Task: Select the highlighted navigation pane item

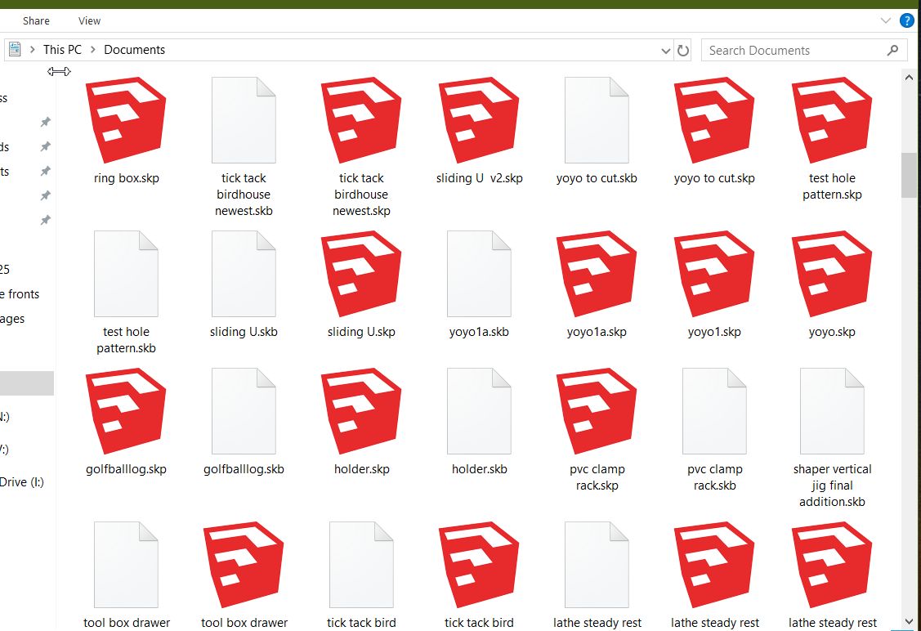Action: (x=26, y=383)
